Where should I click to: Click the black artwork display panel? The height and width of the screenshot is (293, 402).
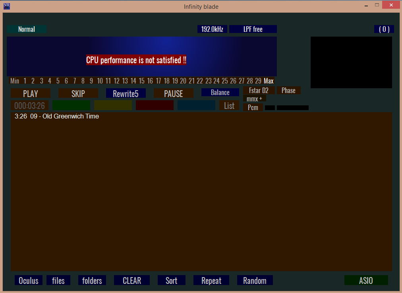pos(351,62)
